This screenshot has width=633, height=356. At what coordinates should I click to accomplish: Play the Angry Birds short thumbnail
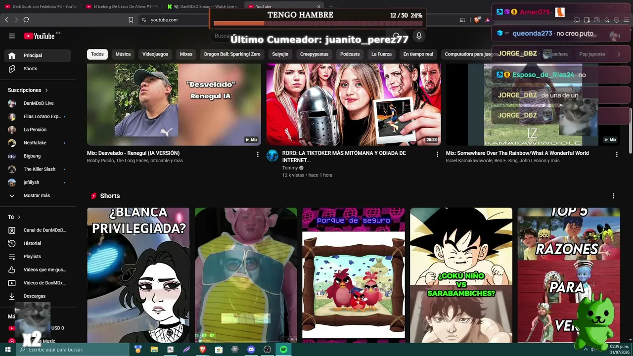[353, 275]
